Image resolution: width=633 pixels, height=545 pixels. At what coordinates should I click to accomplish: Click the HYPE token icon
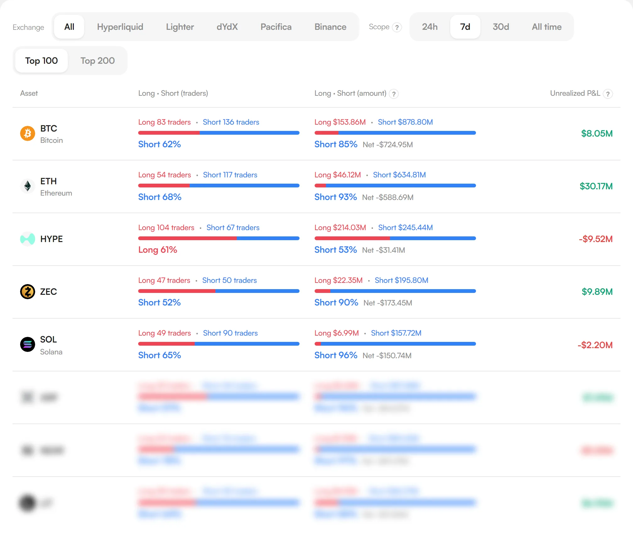[x=28, y=239]
